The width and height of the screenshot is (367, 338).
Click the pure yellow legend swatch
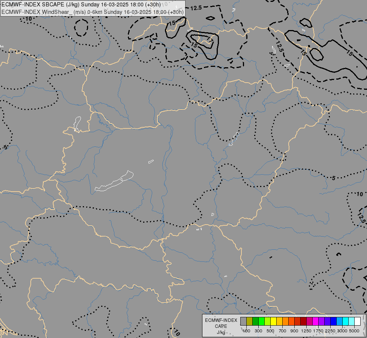(273, 321)
